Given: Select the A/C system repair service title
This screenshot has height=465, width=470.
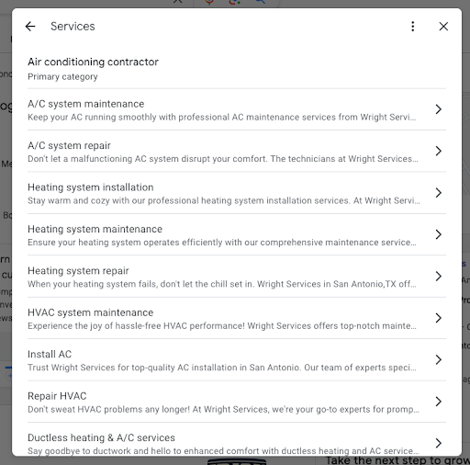Looking at the screenshot, I should (x=69, y=145).
